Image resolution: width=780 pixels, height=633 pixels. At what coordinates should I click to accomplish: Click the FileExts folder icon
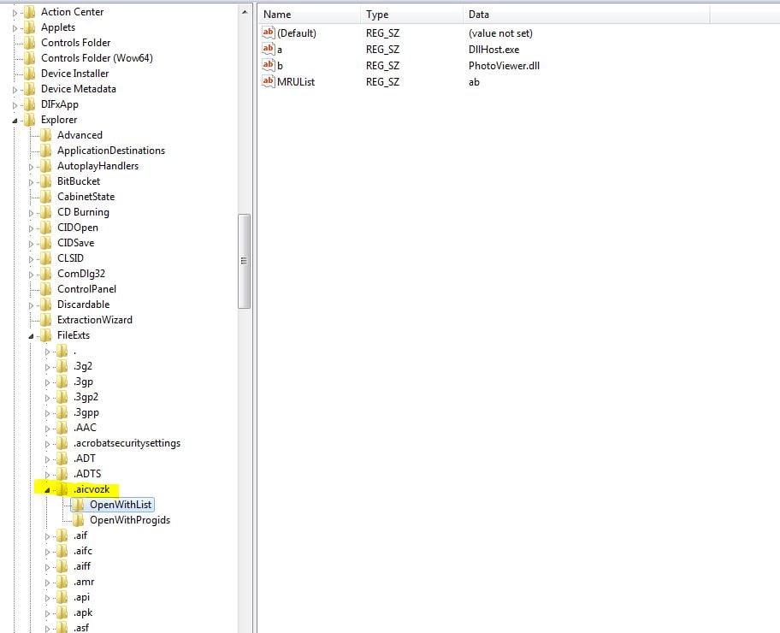coord(46,335)
